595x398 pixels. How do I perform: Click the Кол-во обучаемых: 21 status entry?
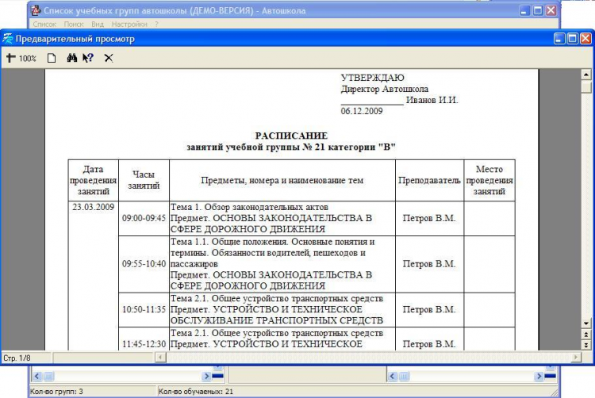click(x=196, y=392)
